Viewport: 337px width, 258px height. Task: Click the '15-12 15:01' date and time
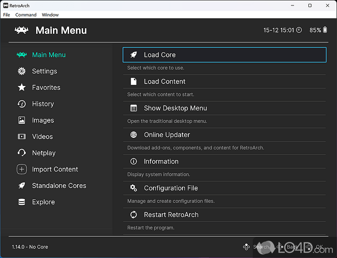pos(279,30)
